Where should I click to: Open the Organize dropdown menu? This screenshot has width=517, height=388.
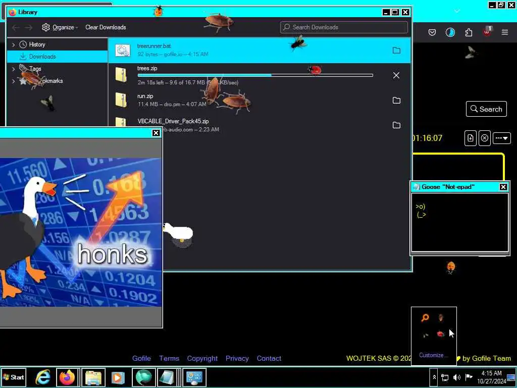click(60, 27)
